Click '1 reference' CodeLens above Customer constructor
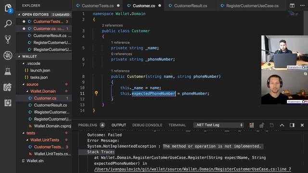This screenshot has height=173, width=308. click(x=120, y=71)
